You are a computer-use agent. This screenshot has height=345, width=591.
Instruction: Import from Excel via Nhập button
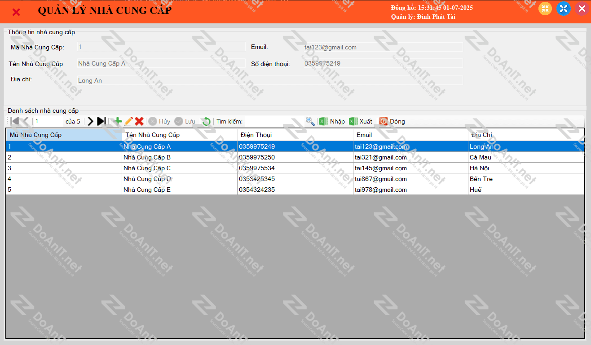[332, 121]
